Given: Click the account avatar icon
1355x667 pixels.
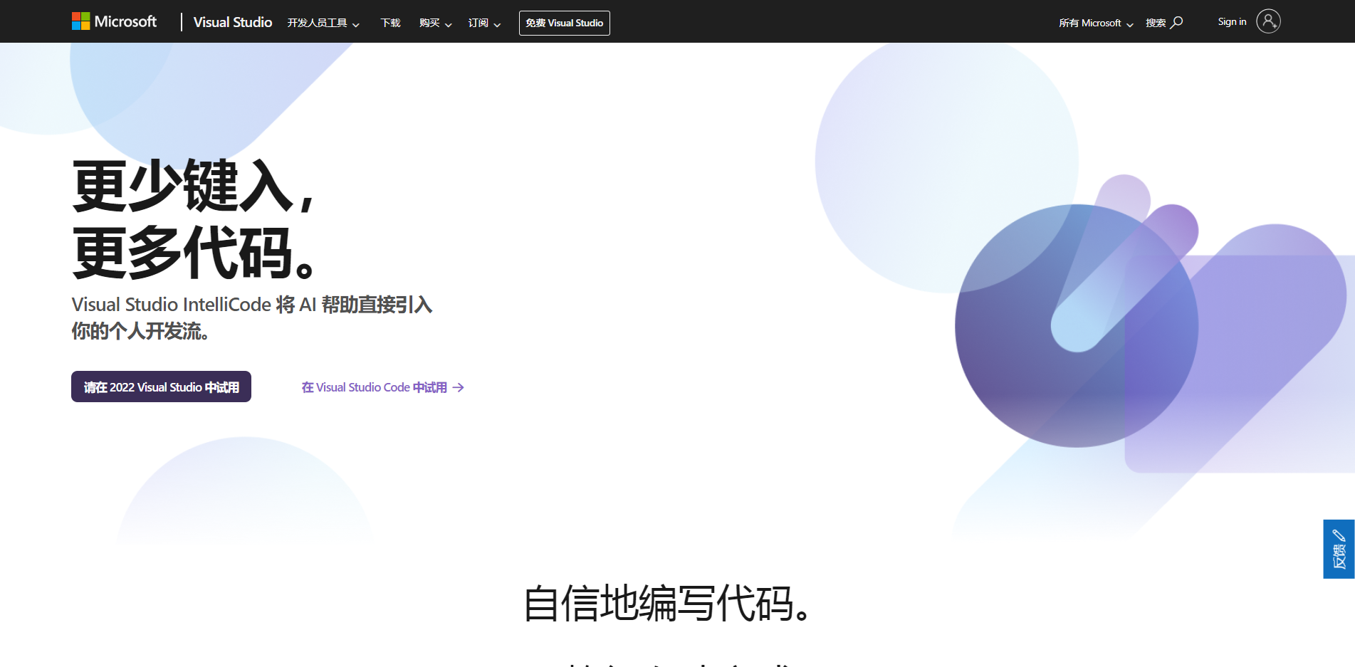Looking at the screenshot, I should pos(1268,21).
